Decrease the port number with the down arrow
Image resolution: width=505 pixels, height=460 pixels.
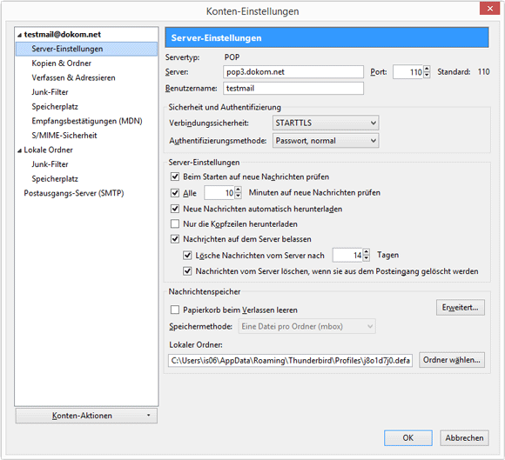point(427,75)
